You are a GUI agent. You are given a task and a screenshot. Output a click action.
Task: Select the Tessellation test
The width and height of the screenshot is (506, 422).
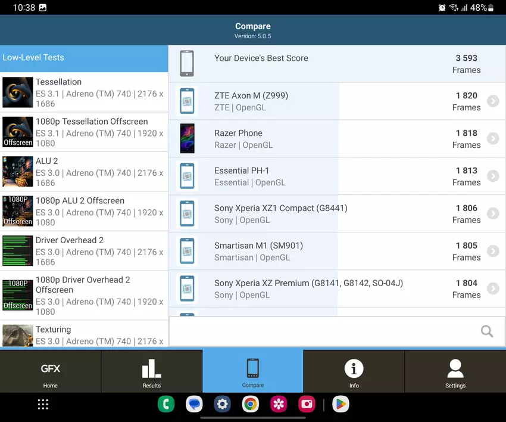(84, 92)
